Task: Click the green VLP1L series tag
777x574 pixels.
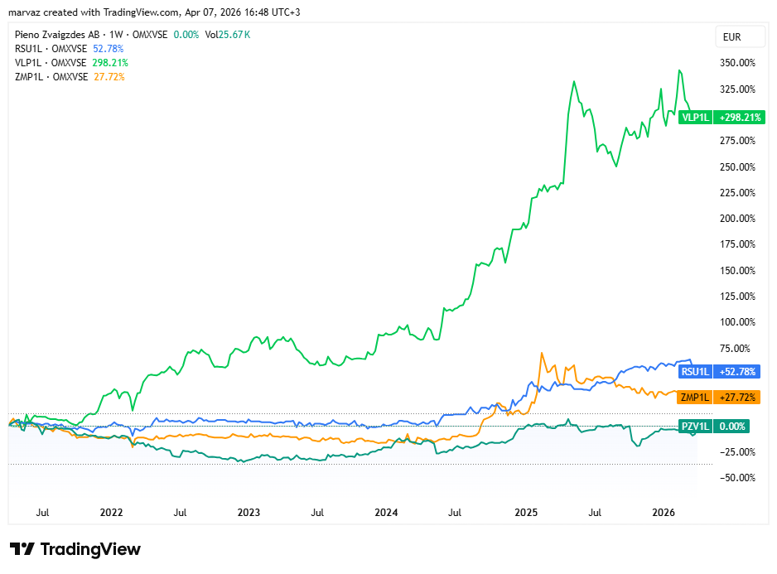Action: tap(694, 118)
